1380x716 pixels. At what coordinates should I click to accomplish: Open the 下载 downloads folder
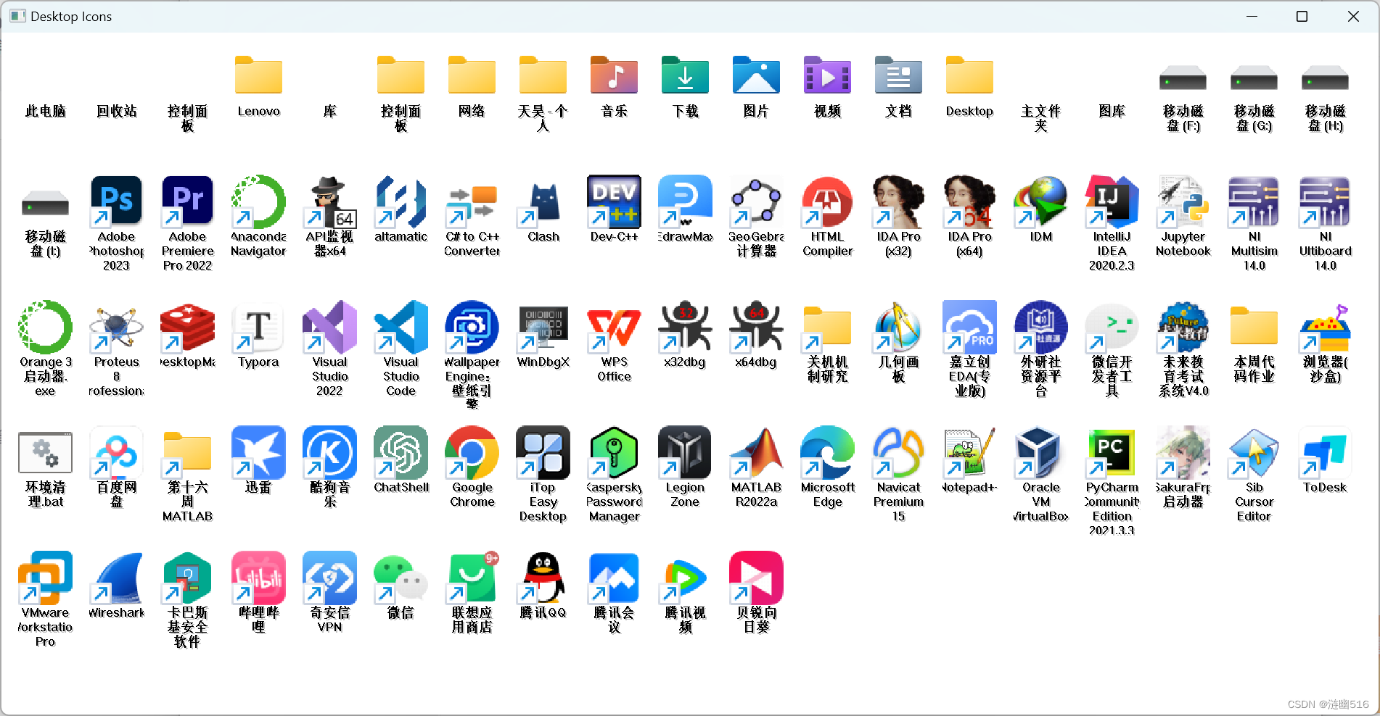[x=685, y=75]
